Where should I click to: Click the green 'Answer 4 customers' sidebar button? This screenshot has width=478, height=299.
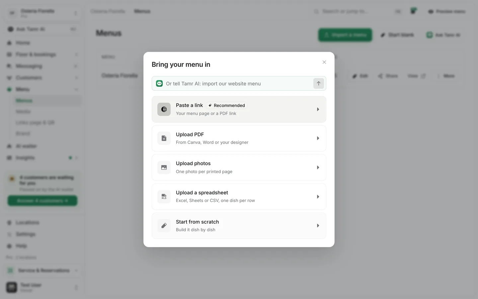tap(42, 201)
